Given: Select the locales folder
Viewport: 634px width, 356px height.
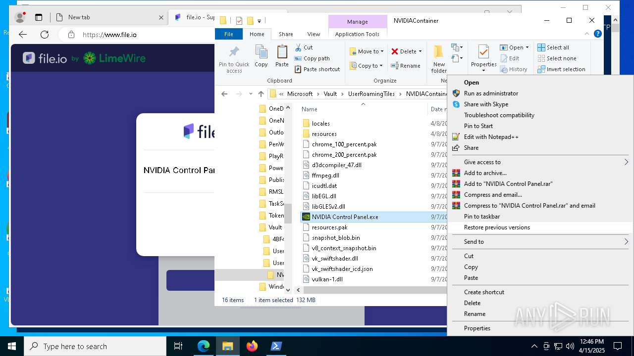Looking at the screenshot, I should click(x=320, y=124).
